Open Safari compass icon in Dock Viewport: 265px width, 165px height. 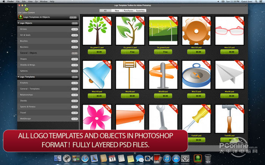click(x=85, y=159)
